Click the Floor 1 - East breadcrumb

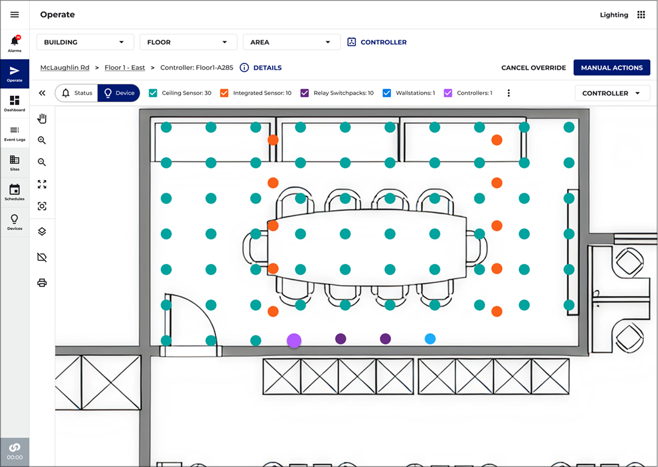click(125, 68)
